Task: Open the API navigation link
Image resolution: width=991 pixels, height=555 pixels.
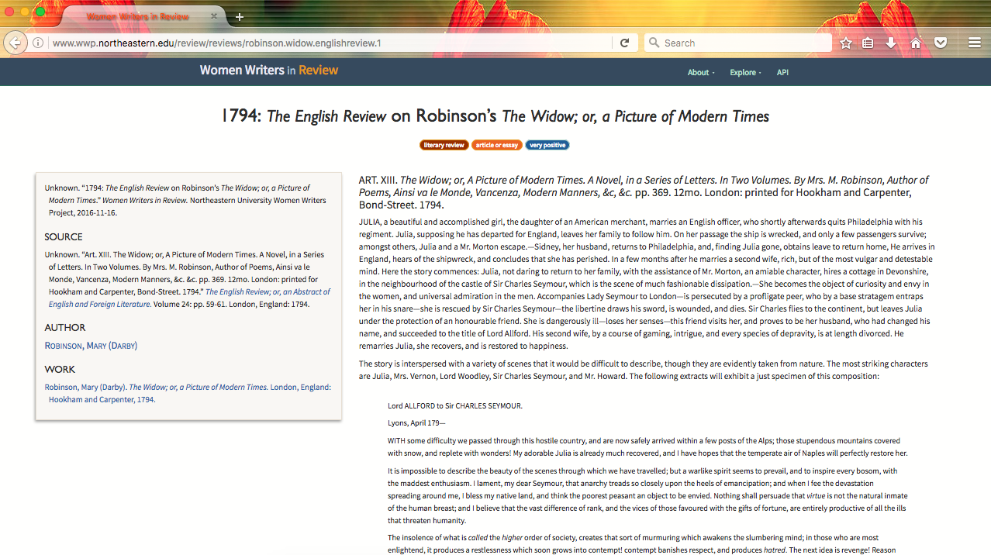Action: click(x=782, y=72)
